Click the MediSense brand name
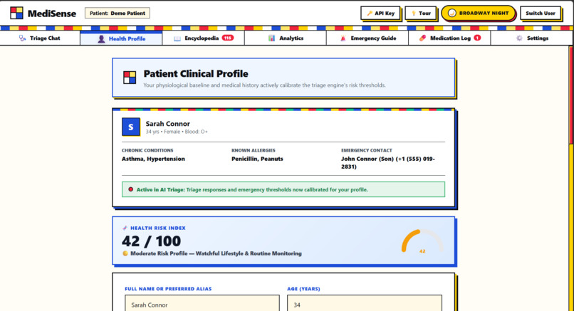The height and width of the screenshot is (311, 574). pyautogui.click(x=52, y=14)
